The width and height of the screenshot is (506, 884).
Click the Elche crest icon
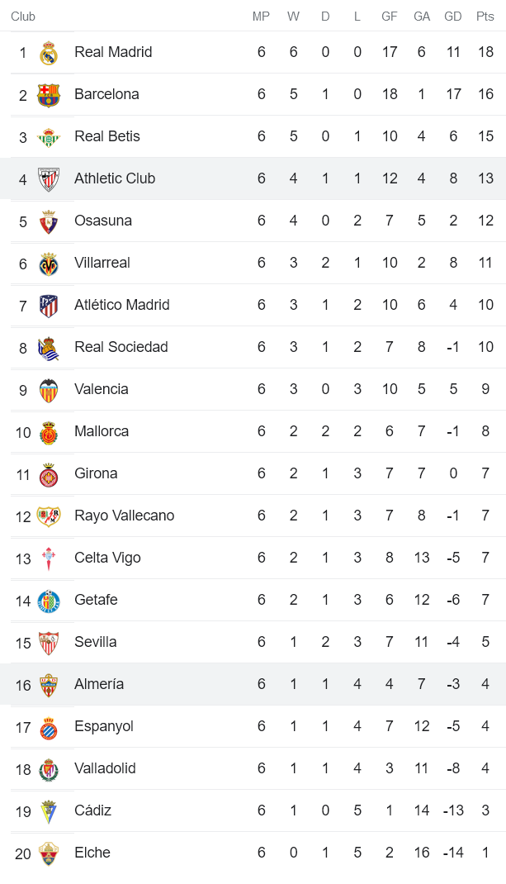tap(49, 853)
